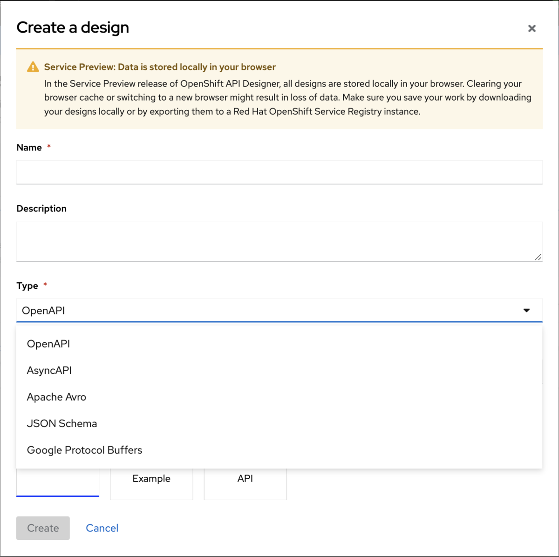Viewport: 559px width, 557px height.
Task: Choose Google Protocol Buffers option
Action: 279,450
